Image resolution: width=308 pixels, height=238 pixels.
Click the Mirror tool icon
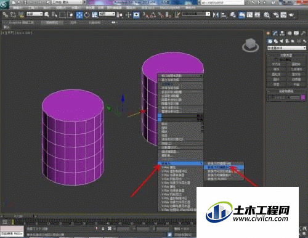coord(216,15)
